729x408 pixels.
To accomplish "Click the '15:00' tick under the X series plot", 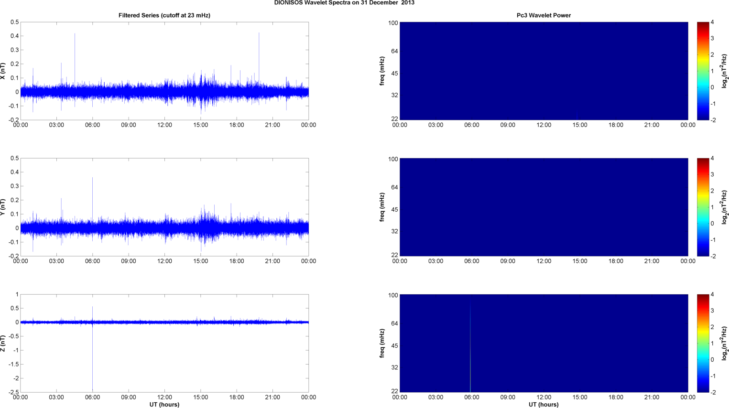I will (x=201, y=125).
